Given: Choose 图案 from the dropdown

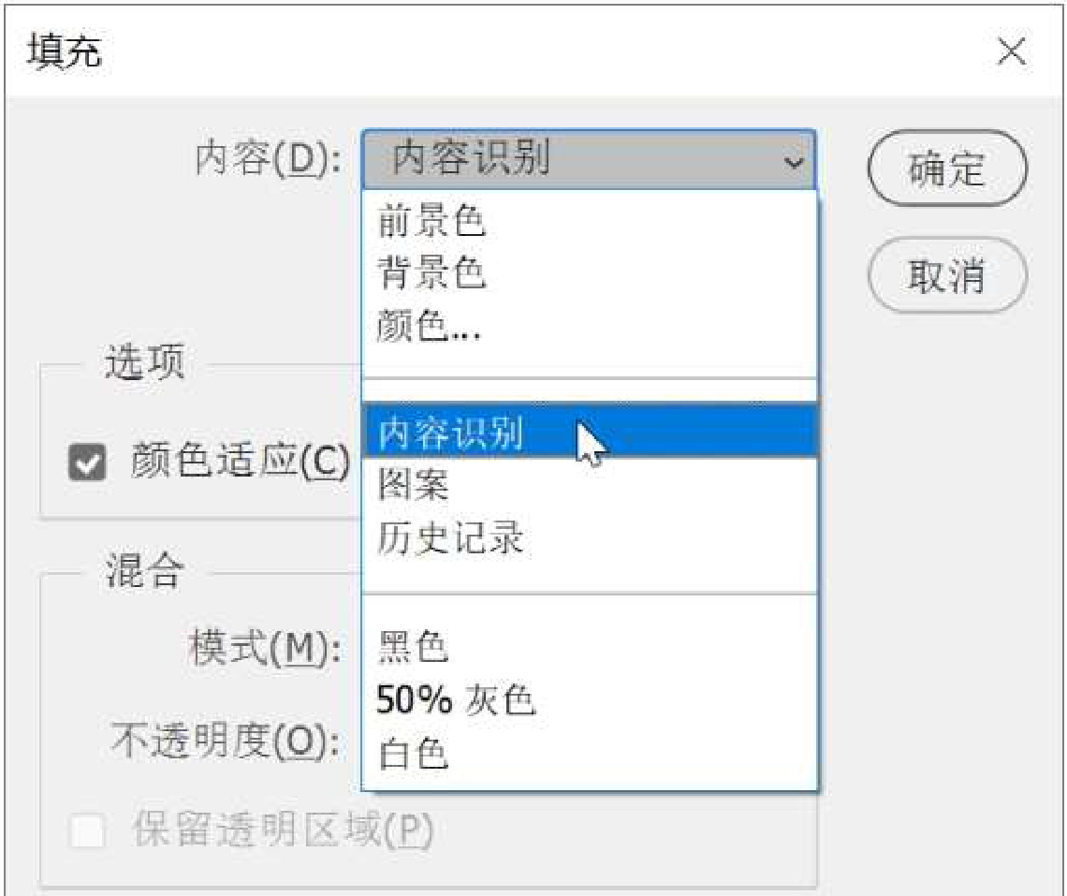Looking at the screenshot, I should coord(414,484).
